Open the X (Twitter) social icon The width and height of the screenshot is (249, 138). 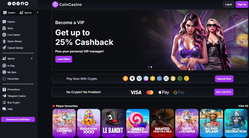coord(10,3)
